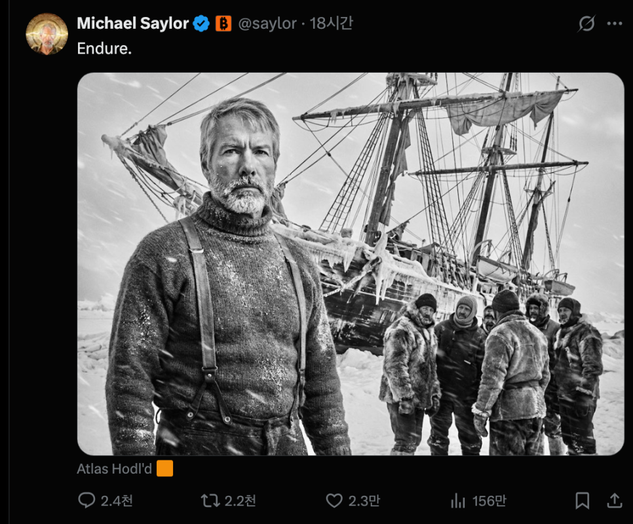Open the black-and-white ship photo
Image resolution: width=633 pixels, height=524 pixels.
tap(351, 263)
